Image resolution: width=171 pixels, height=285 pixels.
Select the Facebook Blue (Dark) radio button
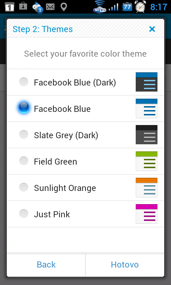click(x=24, y=82)
